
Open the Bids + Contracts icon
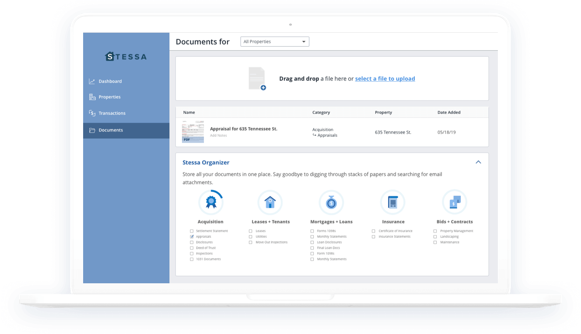coord(455,202)
